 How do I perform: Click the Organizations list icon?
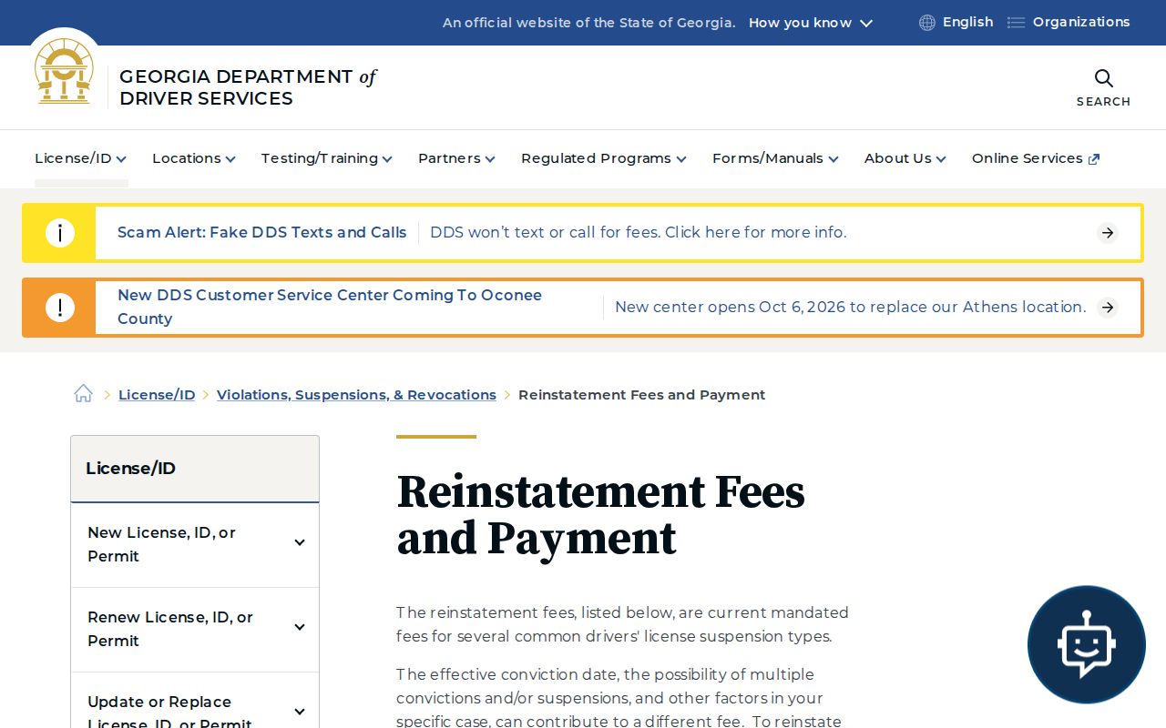pos(1016,23)
